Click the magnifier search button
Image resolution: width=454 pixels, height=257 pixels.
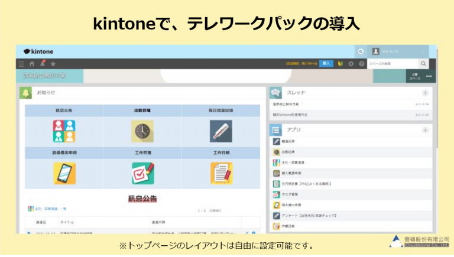click(424, 64)
